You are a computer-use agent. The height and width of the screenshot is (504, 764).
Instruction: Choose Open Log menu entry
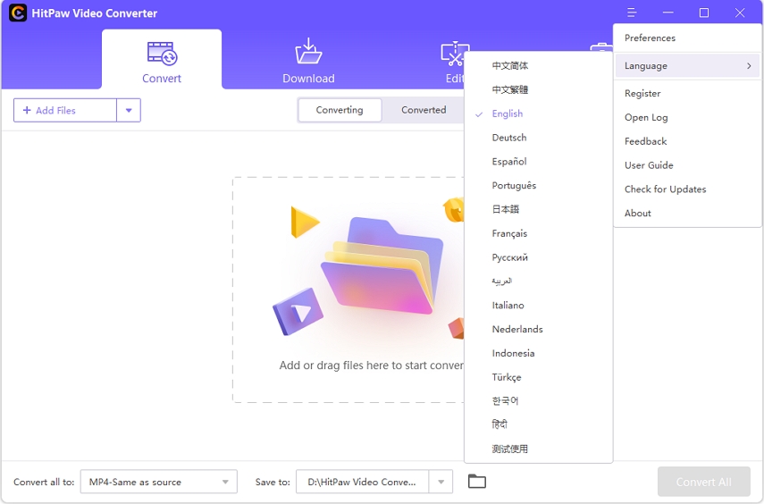pyautogui.click(x=687, y=117)
